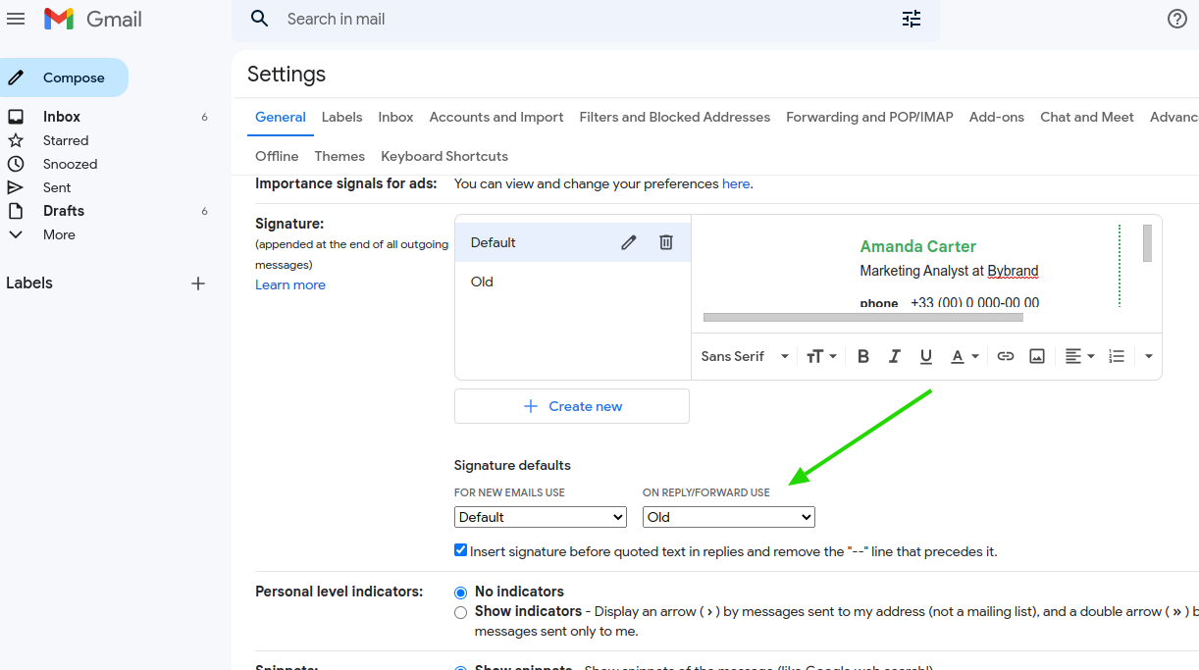The width and height of the screenshot is (1199, 670).
Task: Open the 'Learn more' signature link
Action: (289, 284)
